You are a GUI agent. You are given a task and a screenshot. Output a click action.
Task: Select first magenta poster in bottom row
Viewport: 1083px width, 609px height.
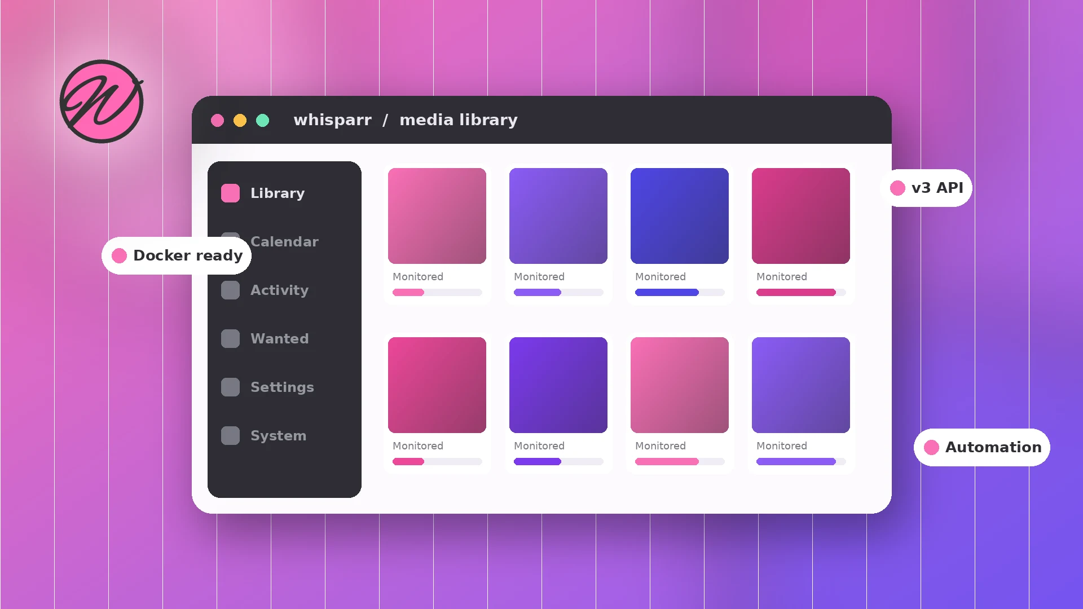(x=437, y=385)
